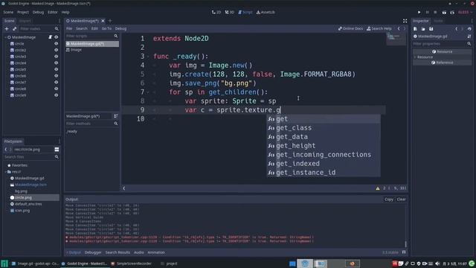Screen dimensions: 476x268
Task: Open script attached to MaskedImage node
Action: (51, 37)
